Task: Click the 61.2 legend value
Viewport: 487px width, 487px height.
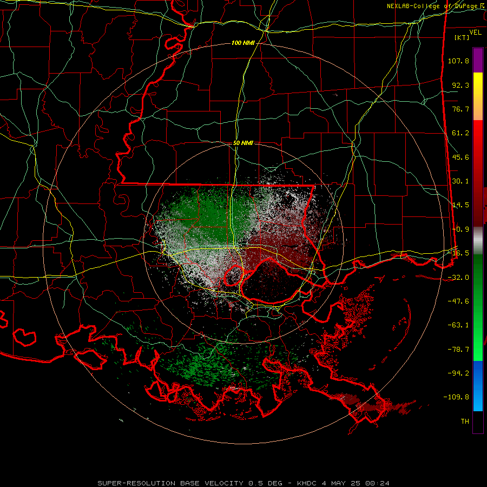Action: point(460,133)
